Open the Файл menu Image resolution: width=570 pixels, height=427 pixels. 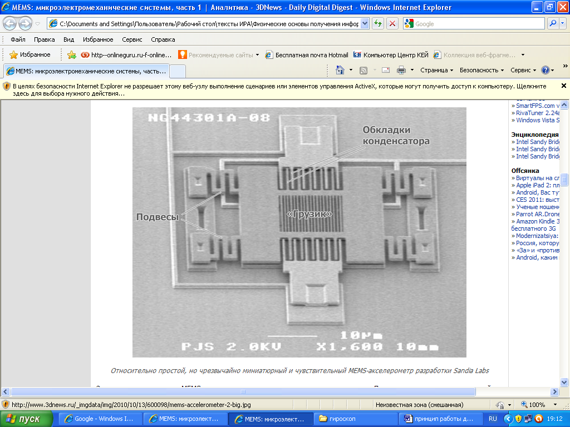tap(18, 39)
